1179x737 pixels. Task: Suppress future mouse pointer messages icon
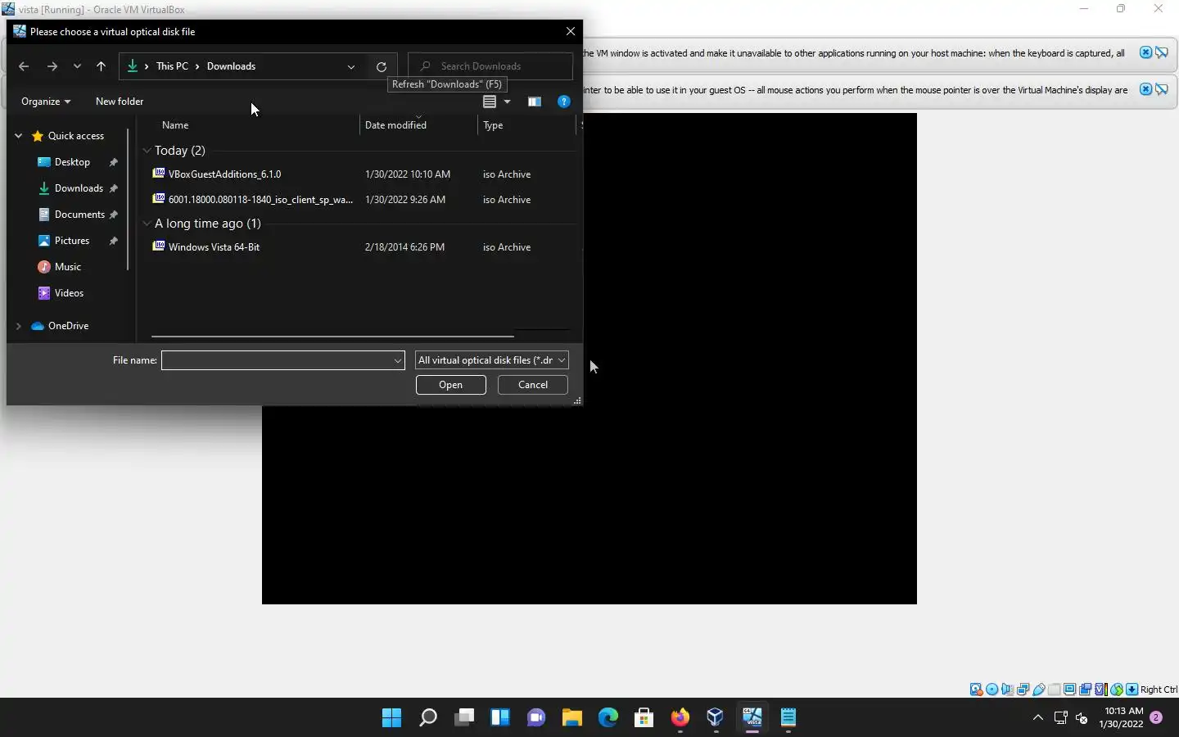tap(1162, 89)
